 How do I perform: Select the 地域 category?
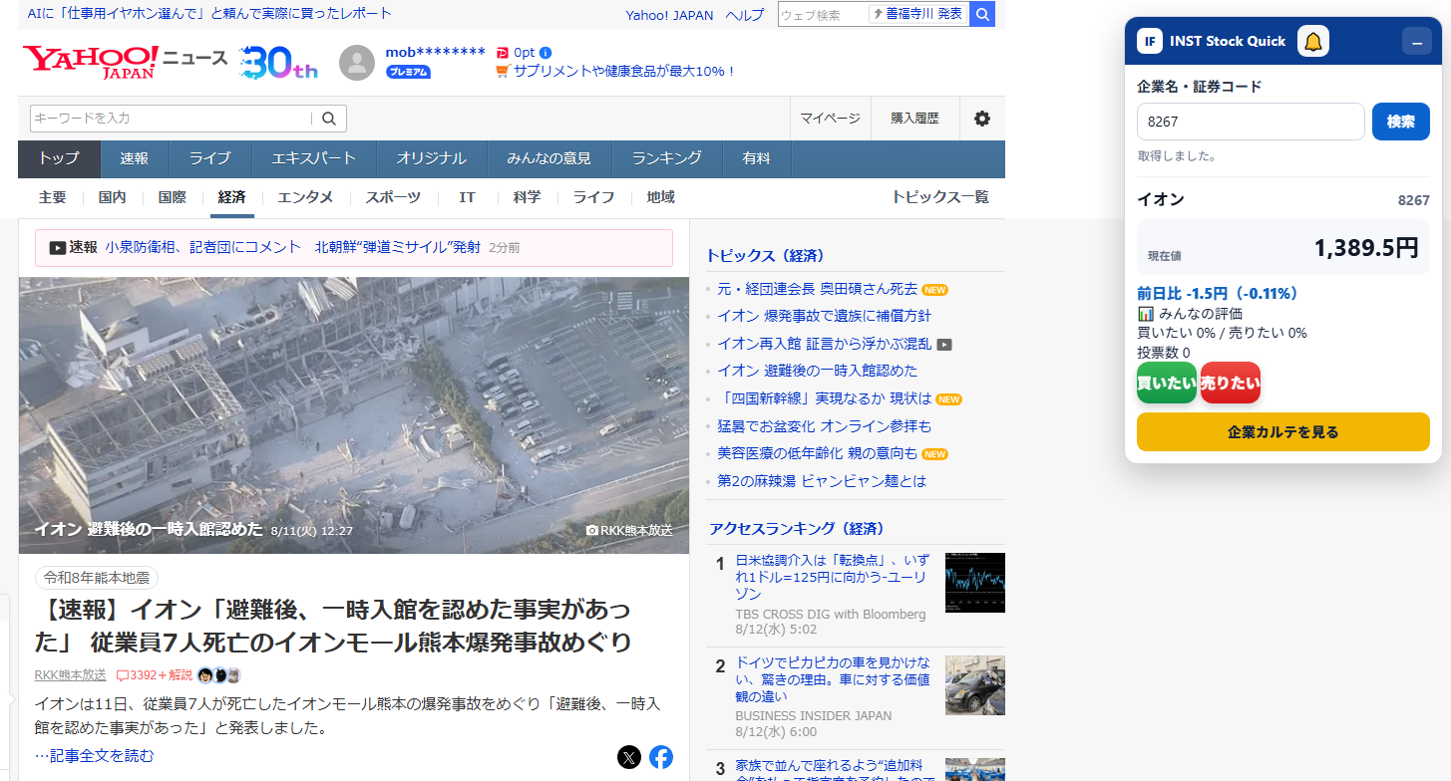[661, 197]
